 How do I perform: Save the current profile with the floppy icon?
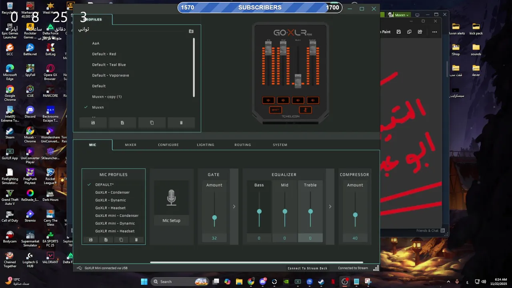point(93,123)
